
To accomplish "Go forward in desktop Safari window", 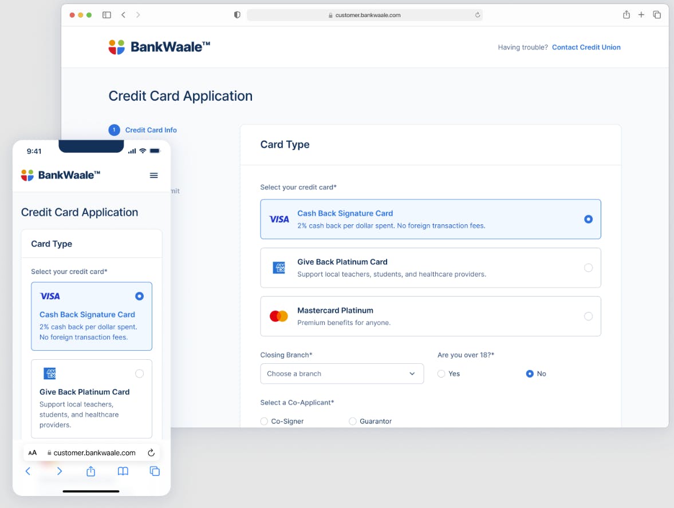I will point(138,15).
